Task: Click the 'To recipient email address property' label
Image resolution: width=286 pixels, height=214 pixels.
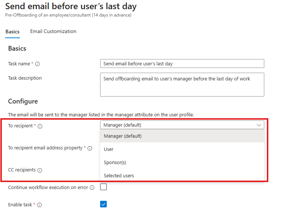Action: click(45, 148)
